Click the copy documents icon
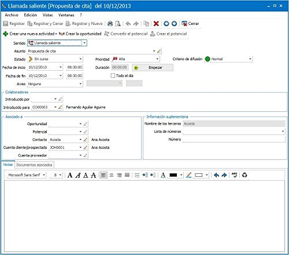289x255 pixels. (146, 24)
